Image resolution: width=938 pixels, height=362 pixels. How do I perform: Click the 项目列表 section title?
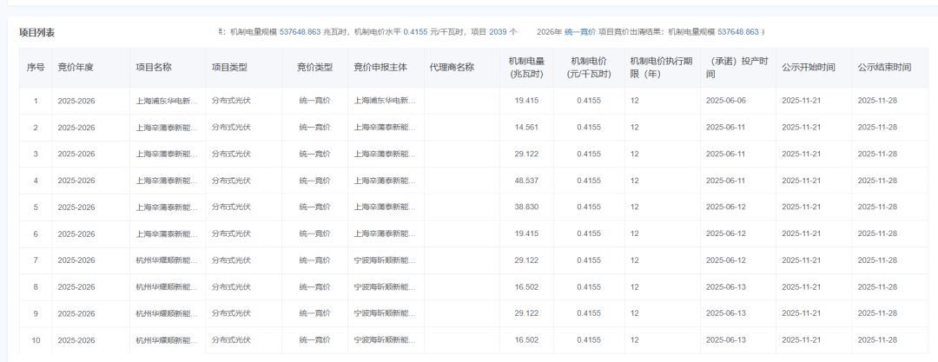pyautogui.click(x=37, y=32)
